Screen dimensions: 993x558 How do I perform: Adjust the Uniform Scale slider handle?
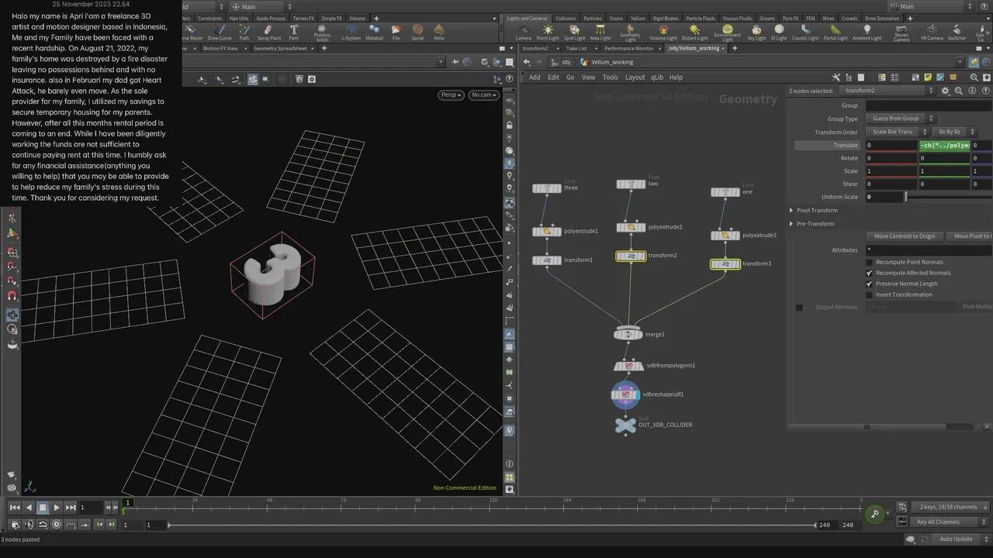coord(905,197)
